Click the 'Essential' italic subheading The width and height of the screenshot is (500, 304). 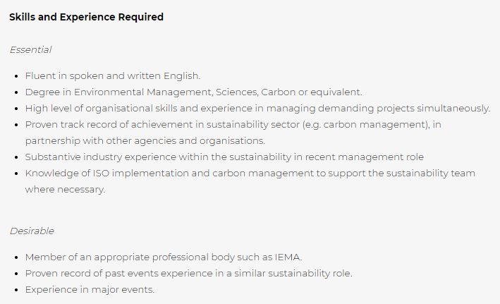[x=30, y=50]
